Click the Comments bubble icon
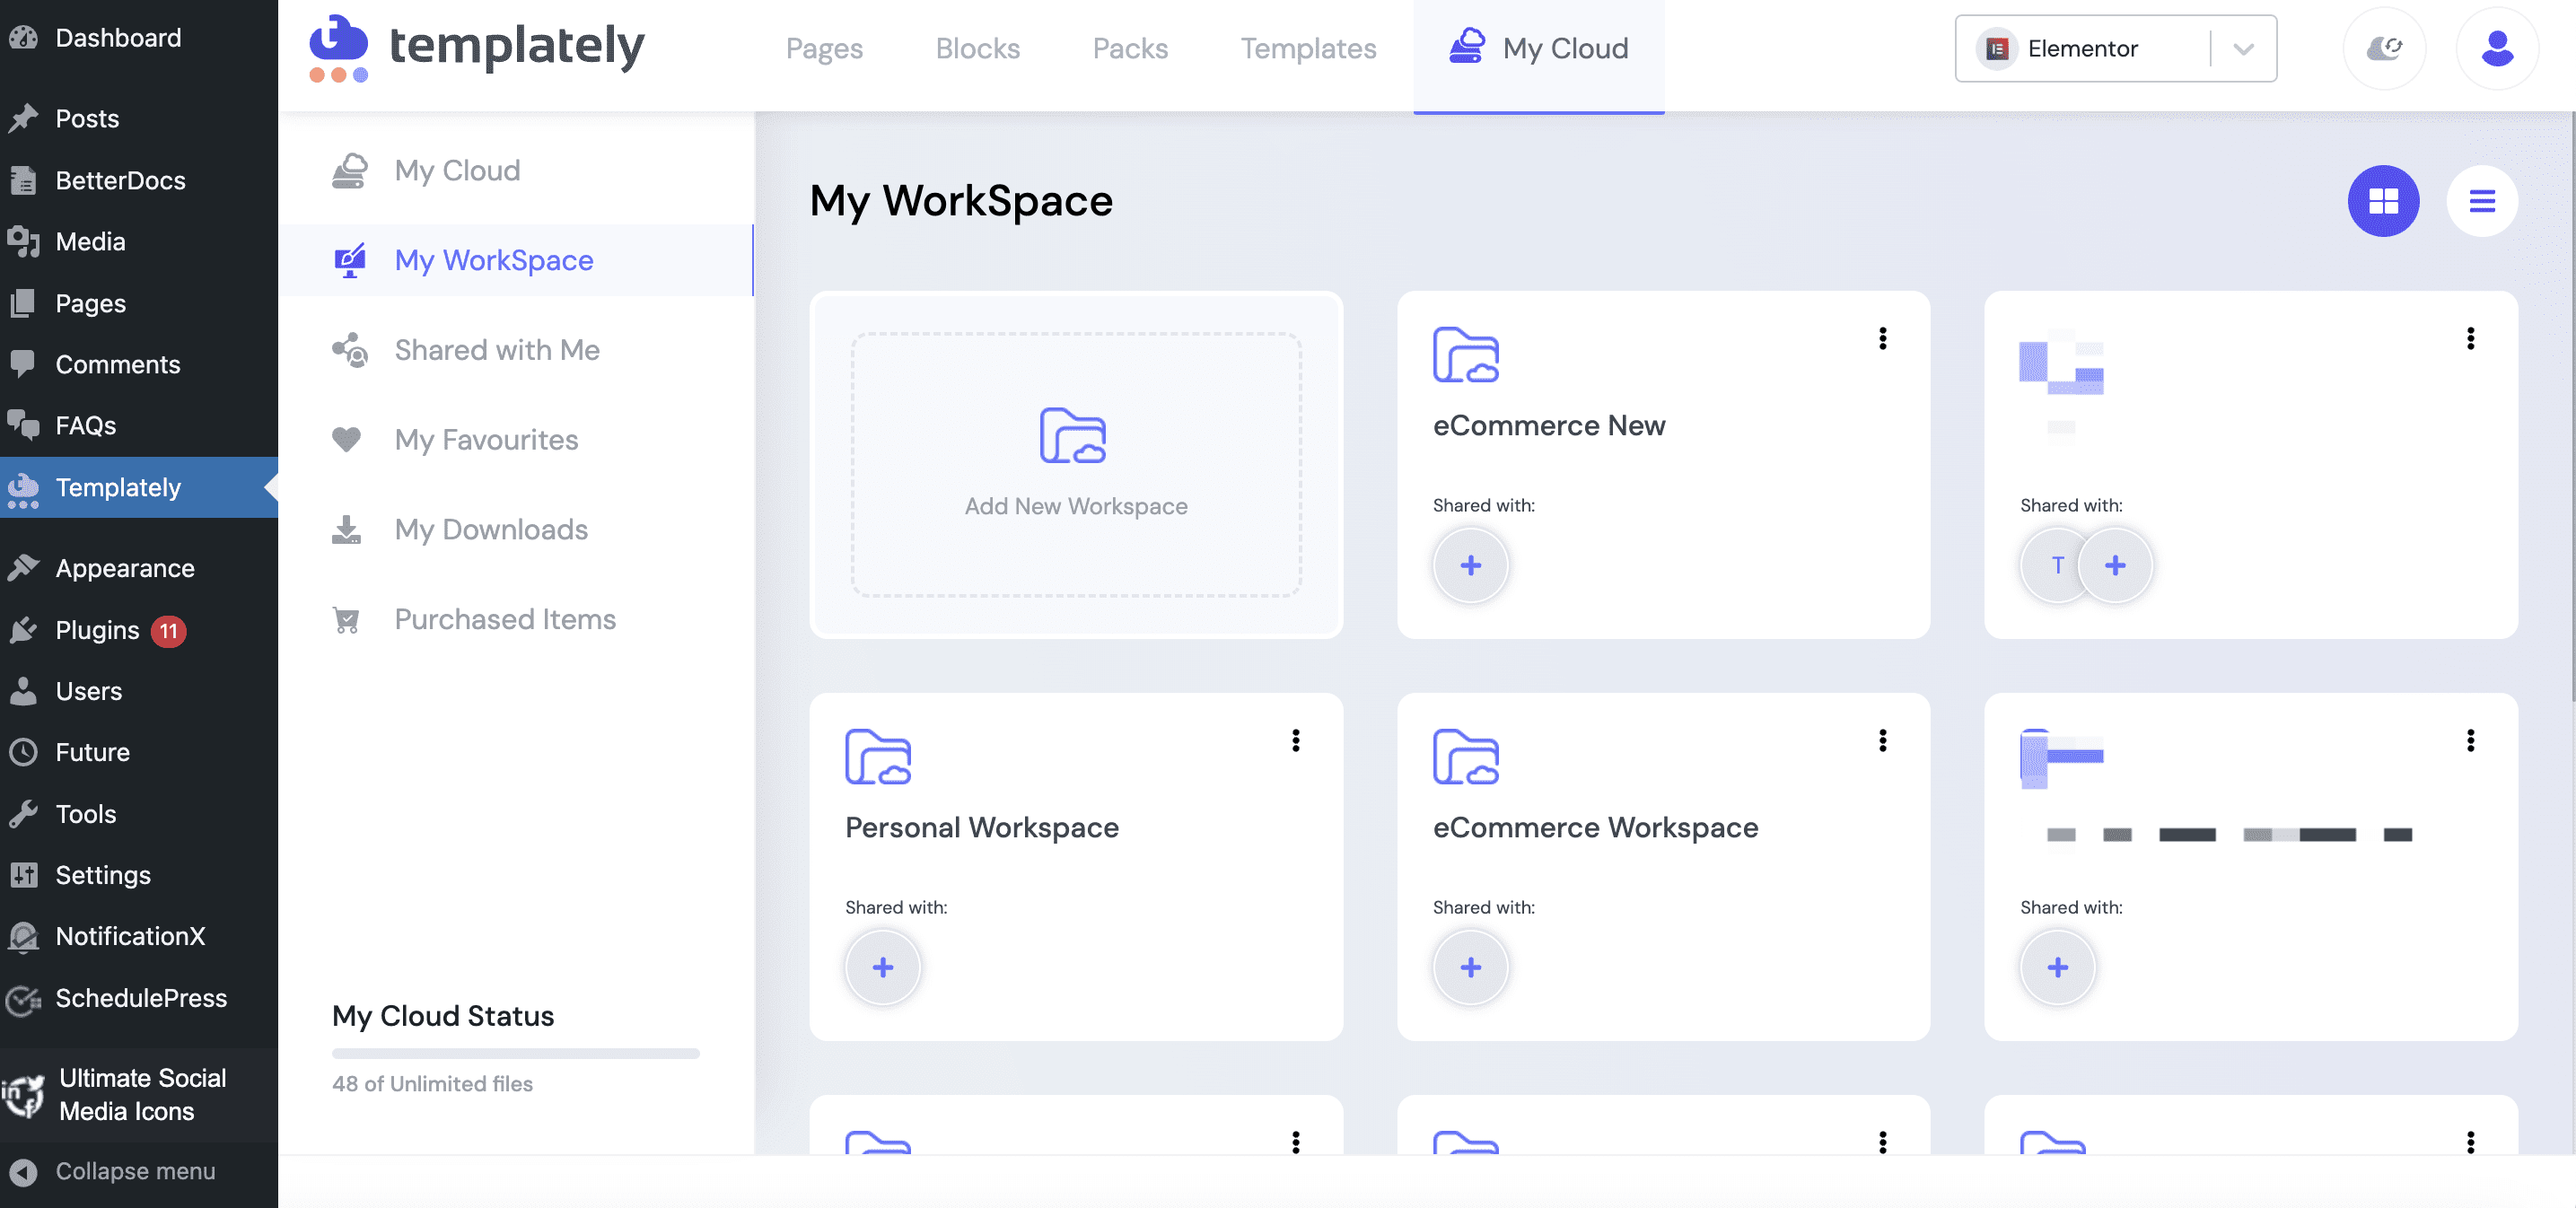This screenshot has height=1208, width=2576. point(23,363)
